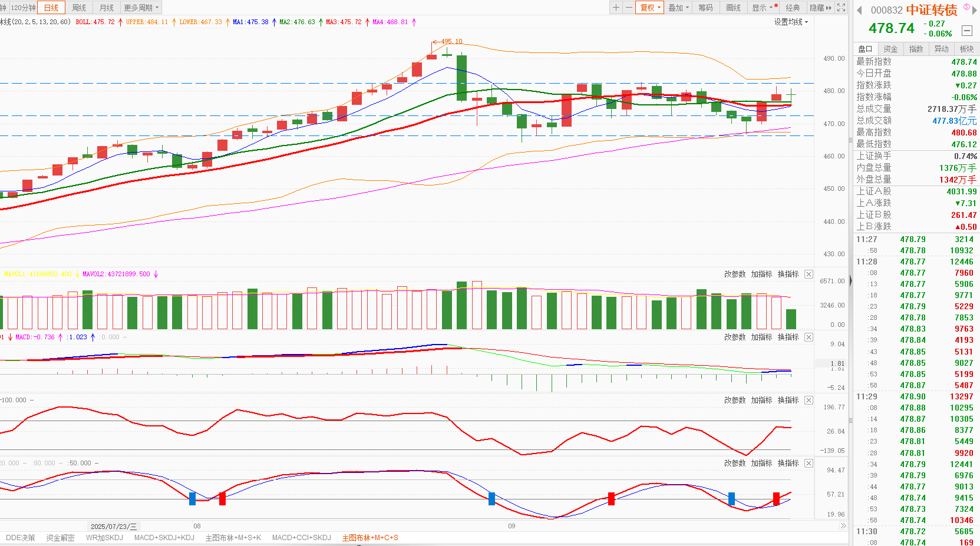
Task: Click the blue signal marker near 08 on KDJ
Action: [192, 499]
